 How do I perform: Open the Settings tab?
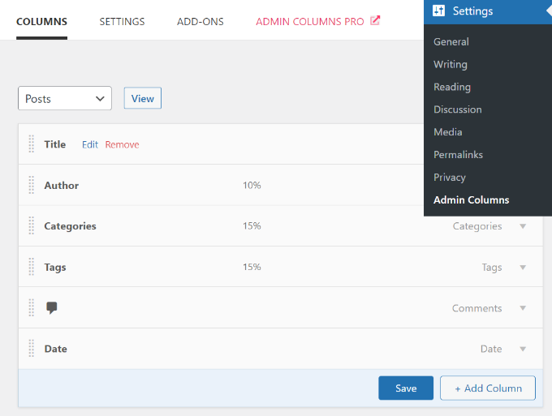click(x=122, y=22)
